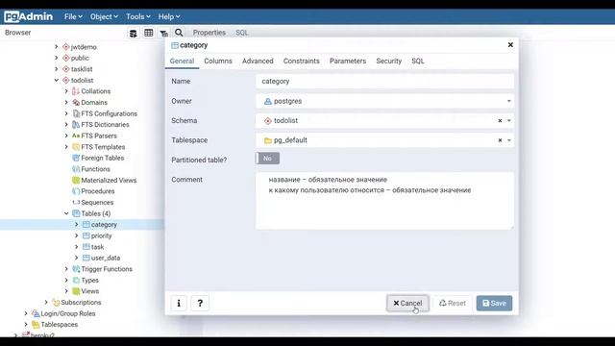Clear the Schema selection with x
This screenshot has width=615, height=346.
(500, 121)
